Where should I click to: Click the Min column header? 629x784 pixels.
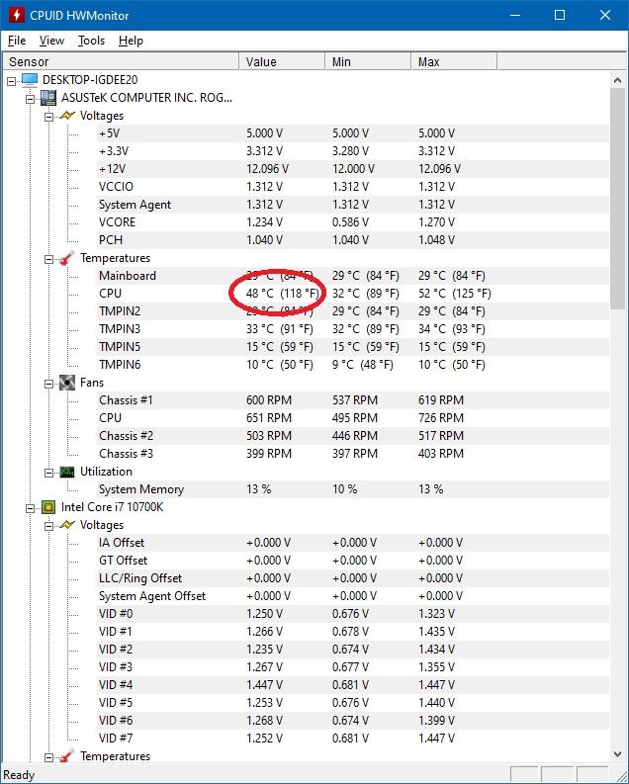pyautogui.click(x=368, y=61)
